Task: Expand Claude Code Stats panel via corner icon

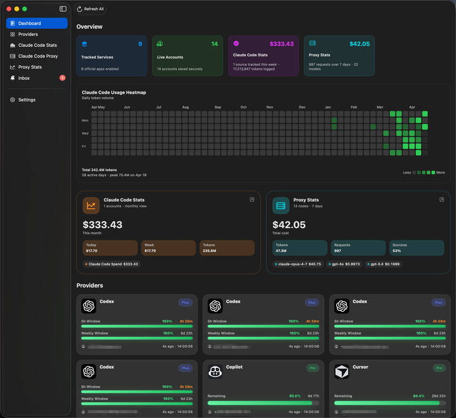Action: tap(252, 199)
